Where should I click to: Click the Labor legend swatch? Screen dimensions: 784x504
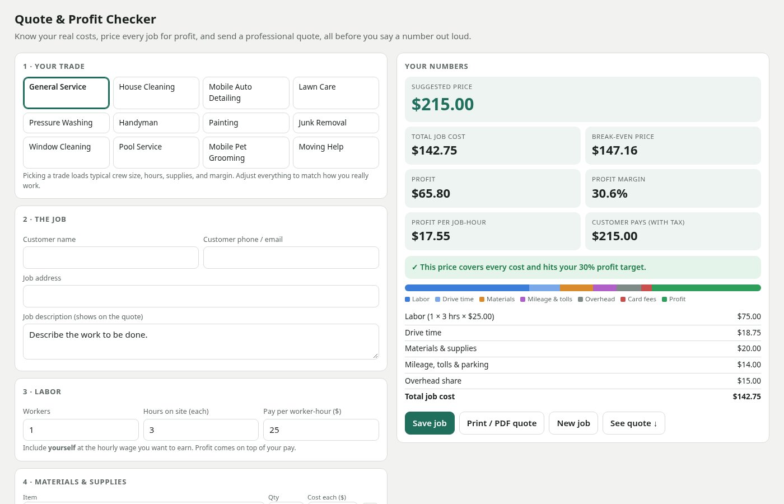[x=408, y=300]
